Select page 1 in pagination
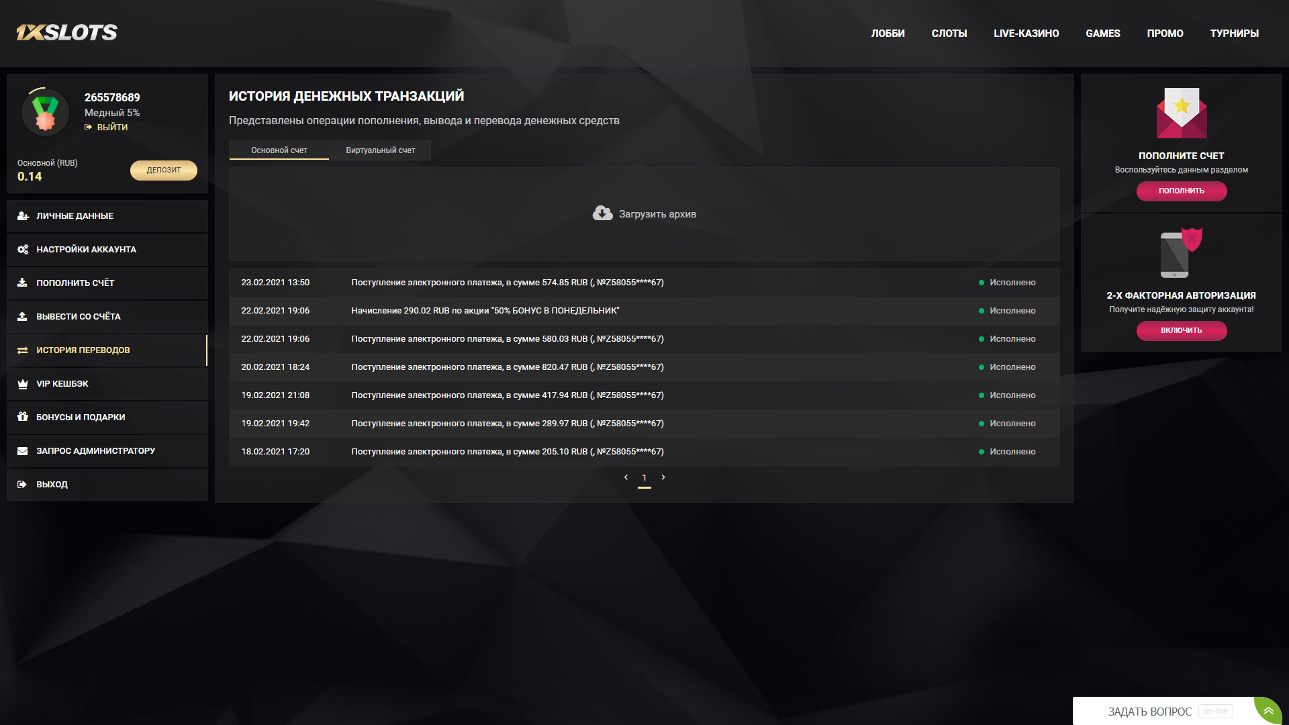1289x725 pixels. coord(644,478)
